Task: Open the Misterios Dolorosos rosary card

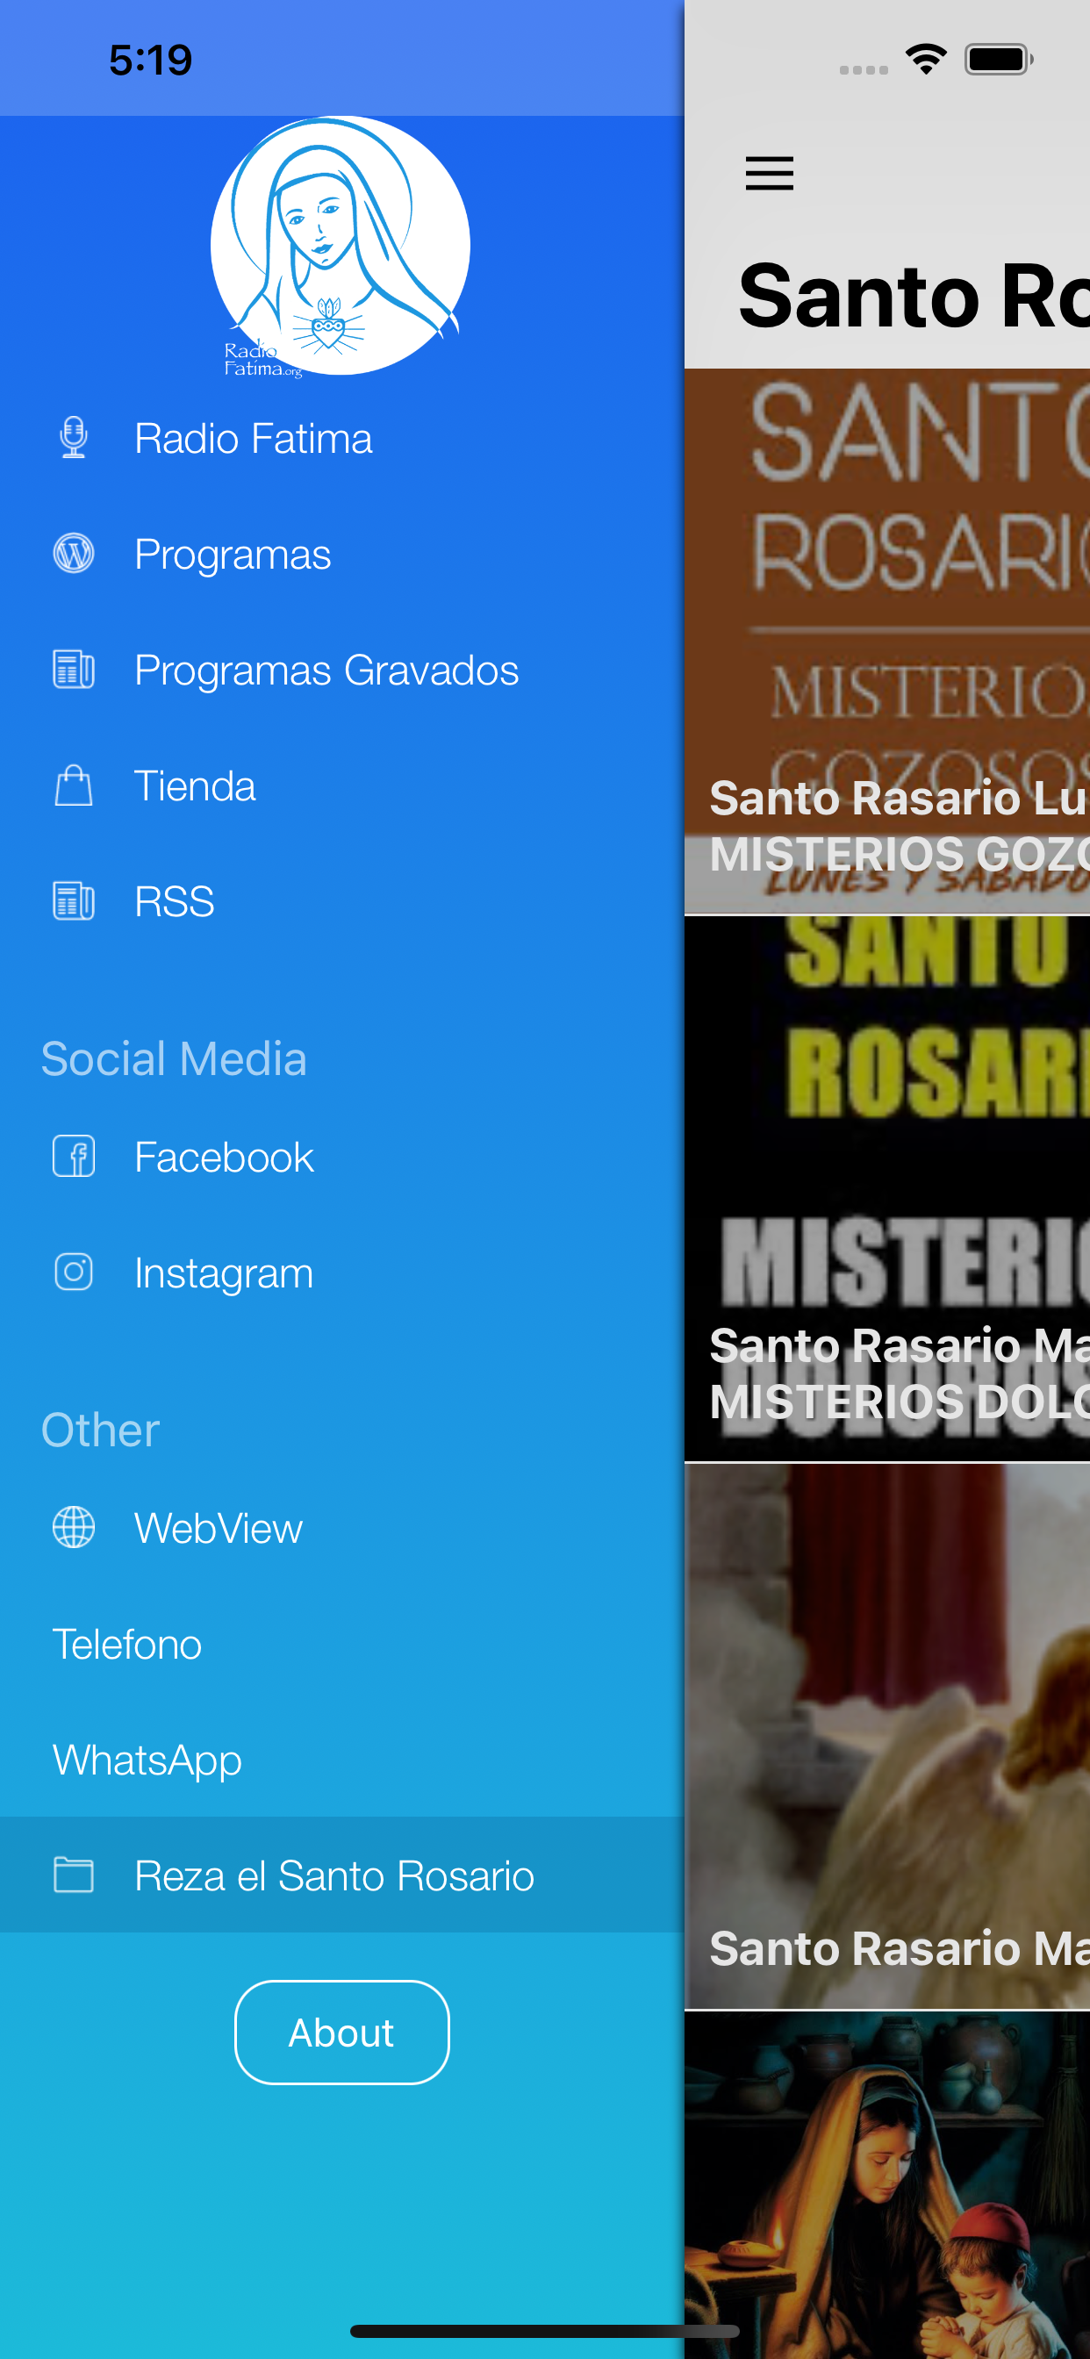Action: coord(886,1188)
